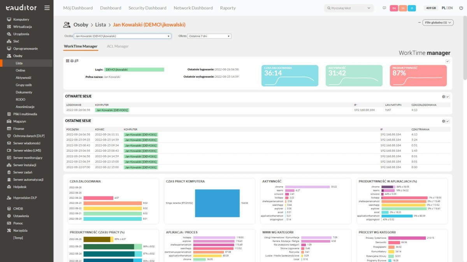Screen dimensions: 467x262
Task: Click the pink 87% Produktywność gauge card
Action: tap(418, 75)
